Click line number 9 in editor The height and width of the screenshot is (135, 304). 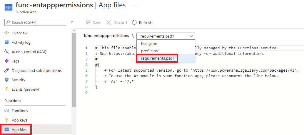point(86,93)
